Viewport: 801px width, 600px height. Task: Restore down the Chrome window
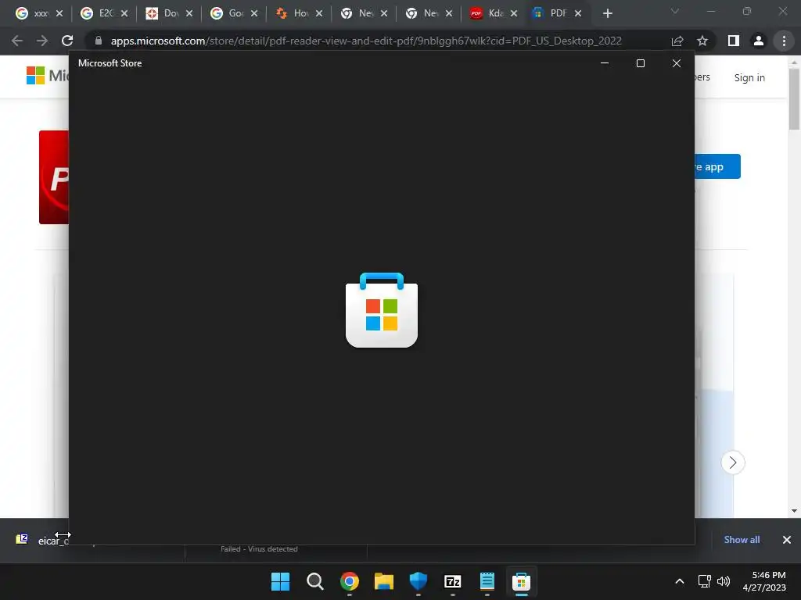(x=747, y=11)
